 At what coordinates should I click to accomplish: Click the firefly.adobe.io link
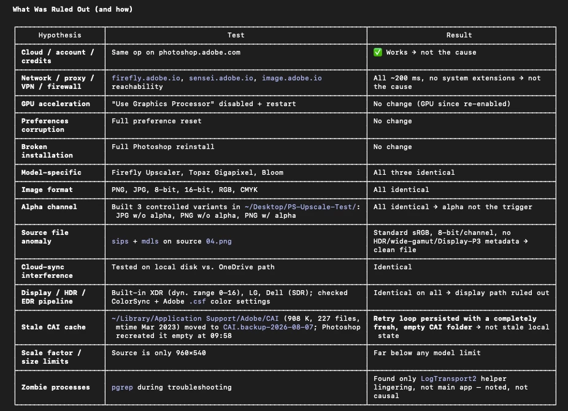coord(145,78)
